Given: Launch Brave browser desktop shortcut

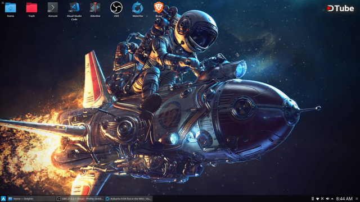Looking at the screenshot, I should 159,10.
